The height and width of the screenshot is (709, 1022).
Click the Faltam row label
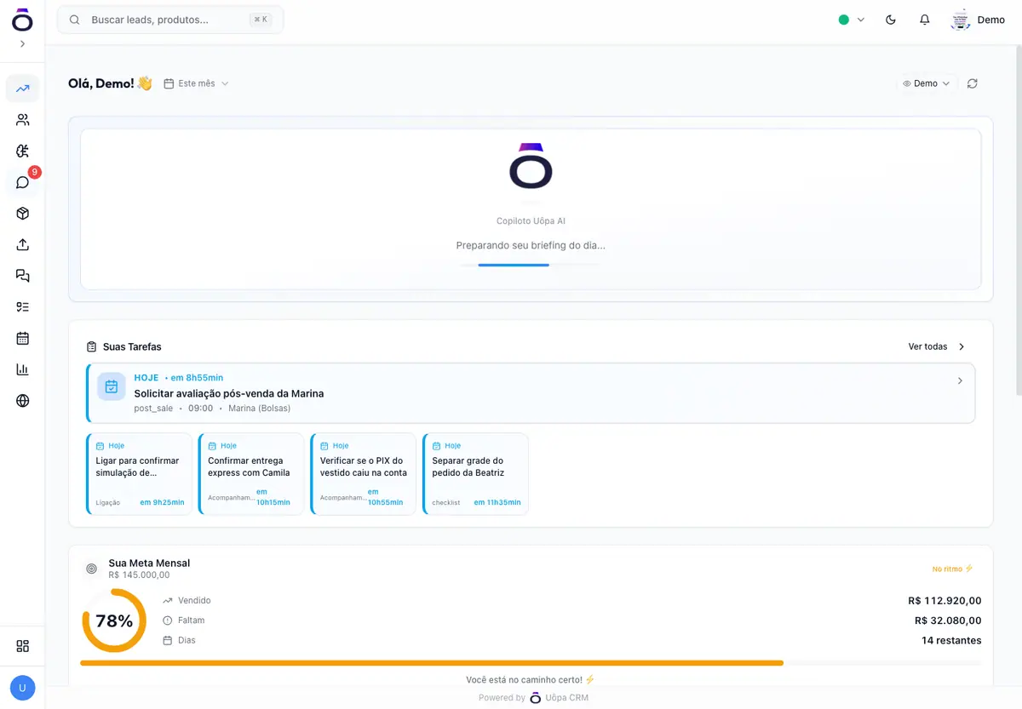[191, 620]
